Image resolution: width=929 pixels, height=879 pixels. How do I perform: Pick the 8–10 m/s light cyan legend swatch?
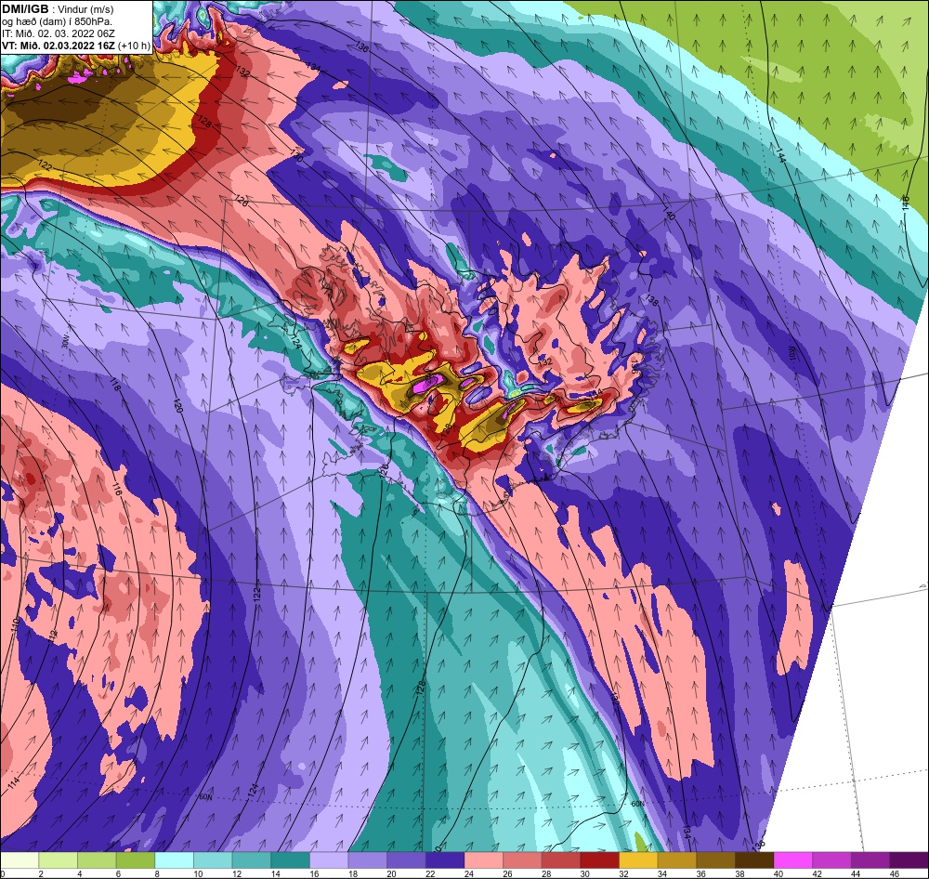click(175, 860)
